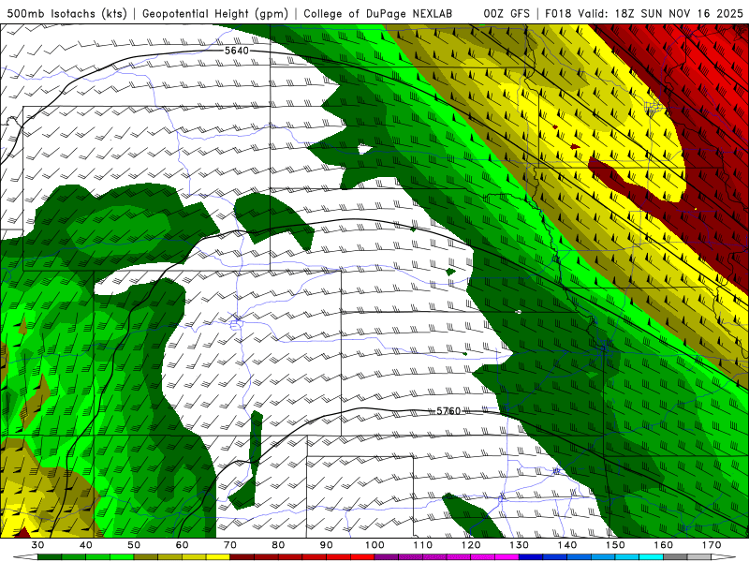Click the 'Geopotential Height (gpm)' title text

(215, 13)
